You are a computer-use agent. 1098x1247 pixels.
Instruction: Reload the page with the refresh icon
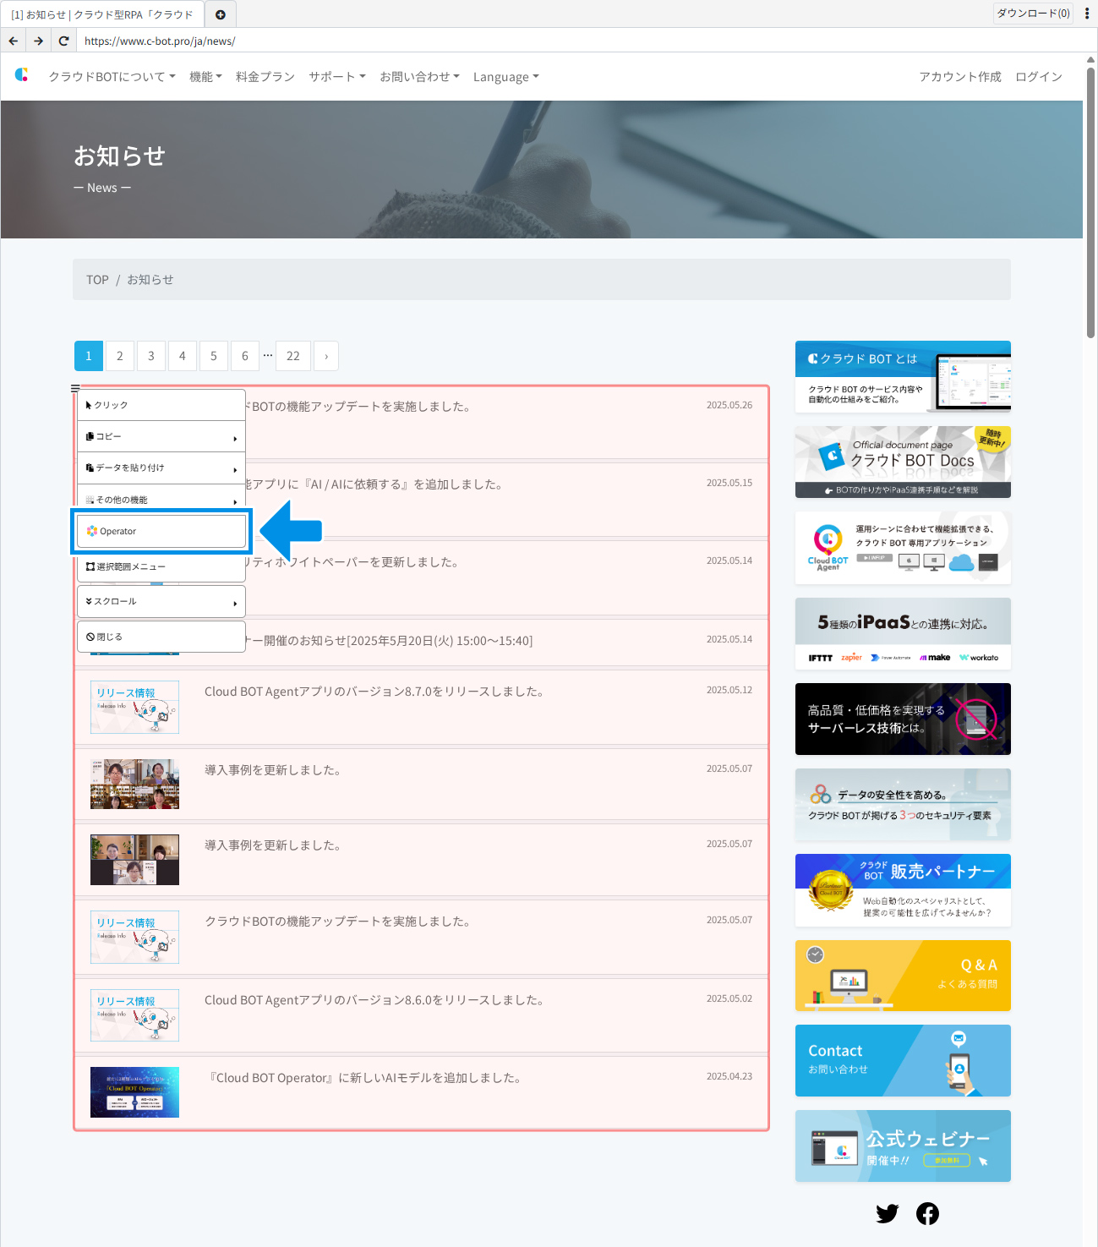63,41
